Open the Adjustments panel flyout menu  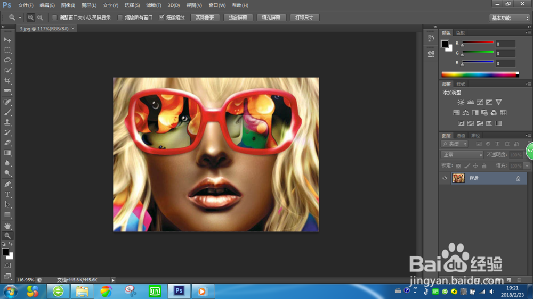tap(528, 84)
